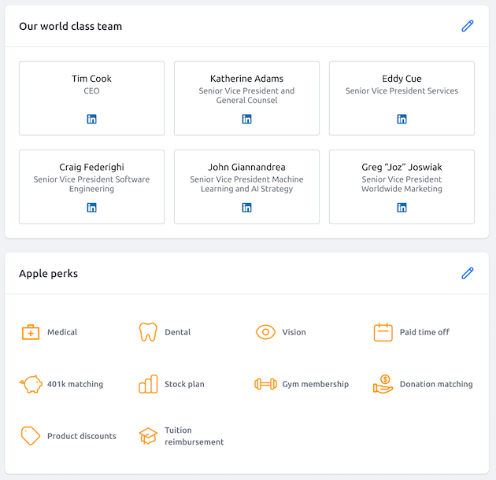Screen dimensions: 496x480
Task: Click the Medical perk label
Action: (62, 332)
